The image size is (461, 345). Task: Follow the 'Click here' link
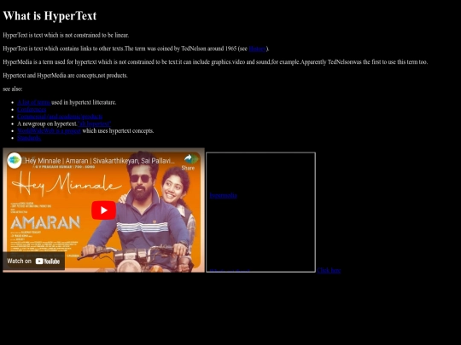pos(329,270)
